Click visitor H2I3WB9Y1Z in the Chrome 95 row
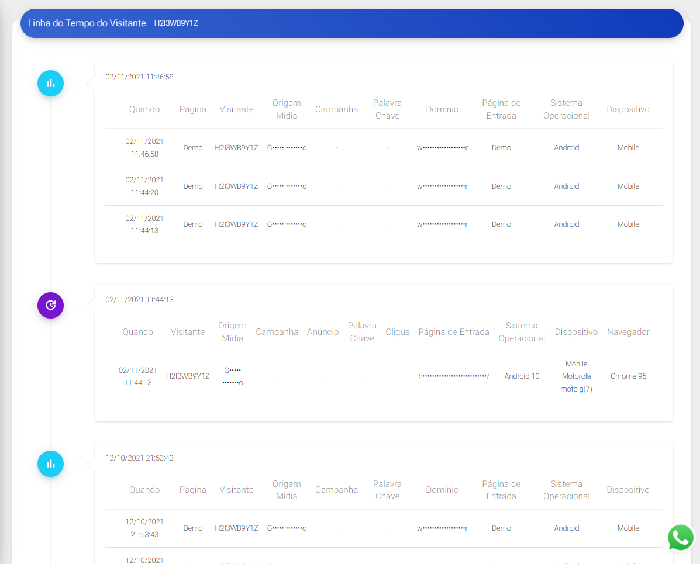Viewport: 700px width, 564px height. click(188, 376)
